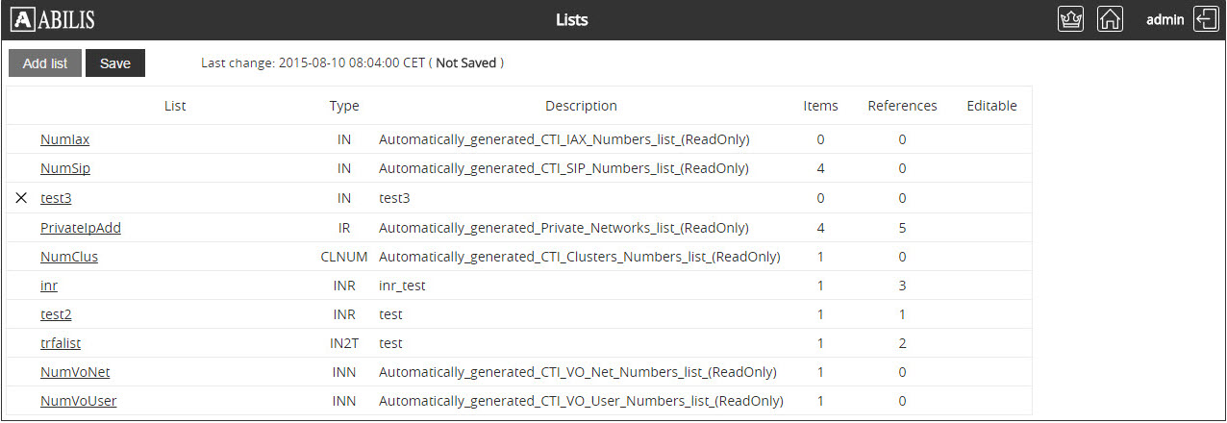Open the inr list link

click(x=49, y=286)
